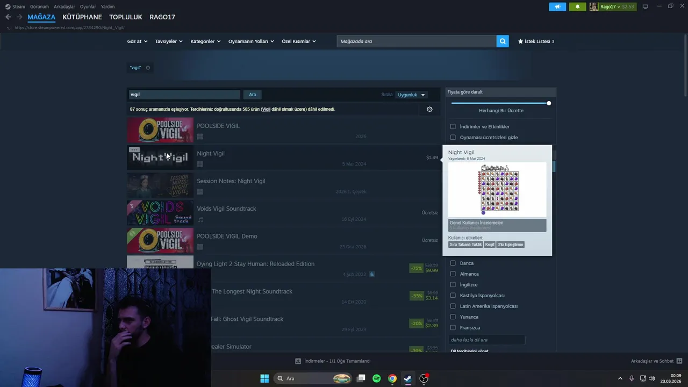Open the Arkadaşlar menu
This screenshot has width=688, height=387.
click(64, 6)
